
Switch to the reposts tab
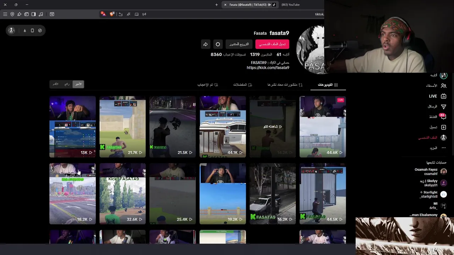pos(285,85)
